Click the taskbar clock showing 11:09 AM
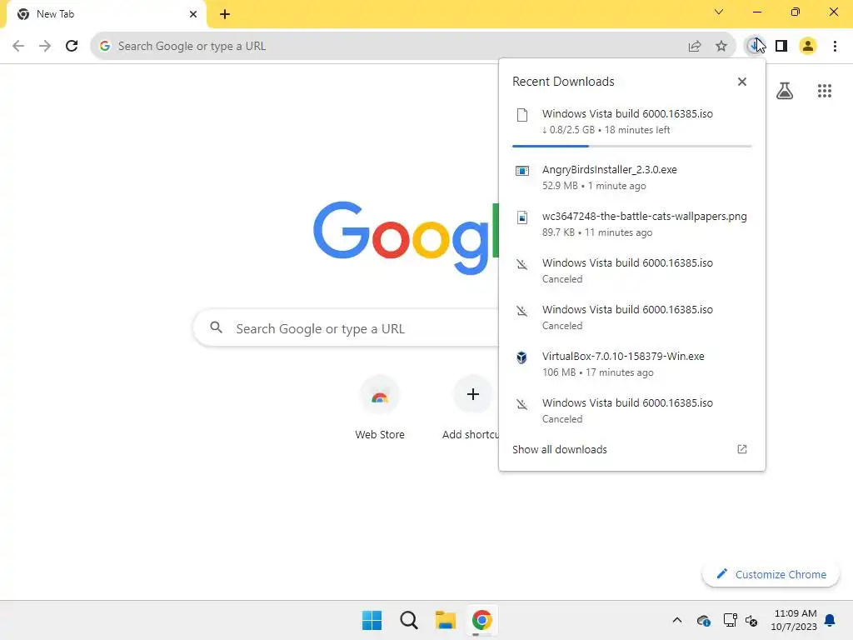This screenshot has height=640, width=853. tap(794, 620)
